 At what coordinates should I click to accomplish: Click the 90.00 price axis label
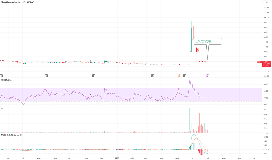click(266, 22)
